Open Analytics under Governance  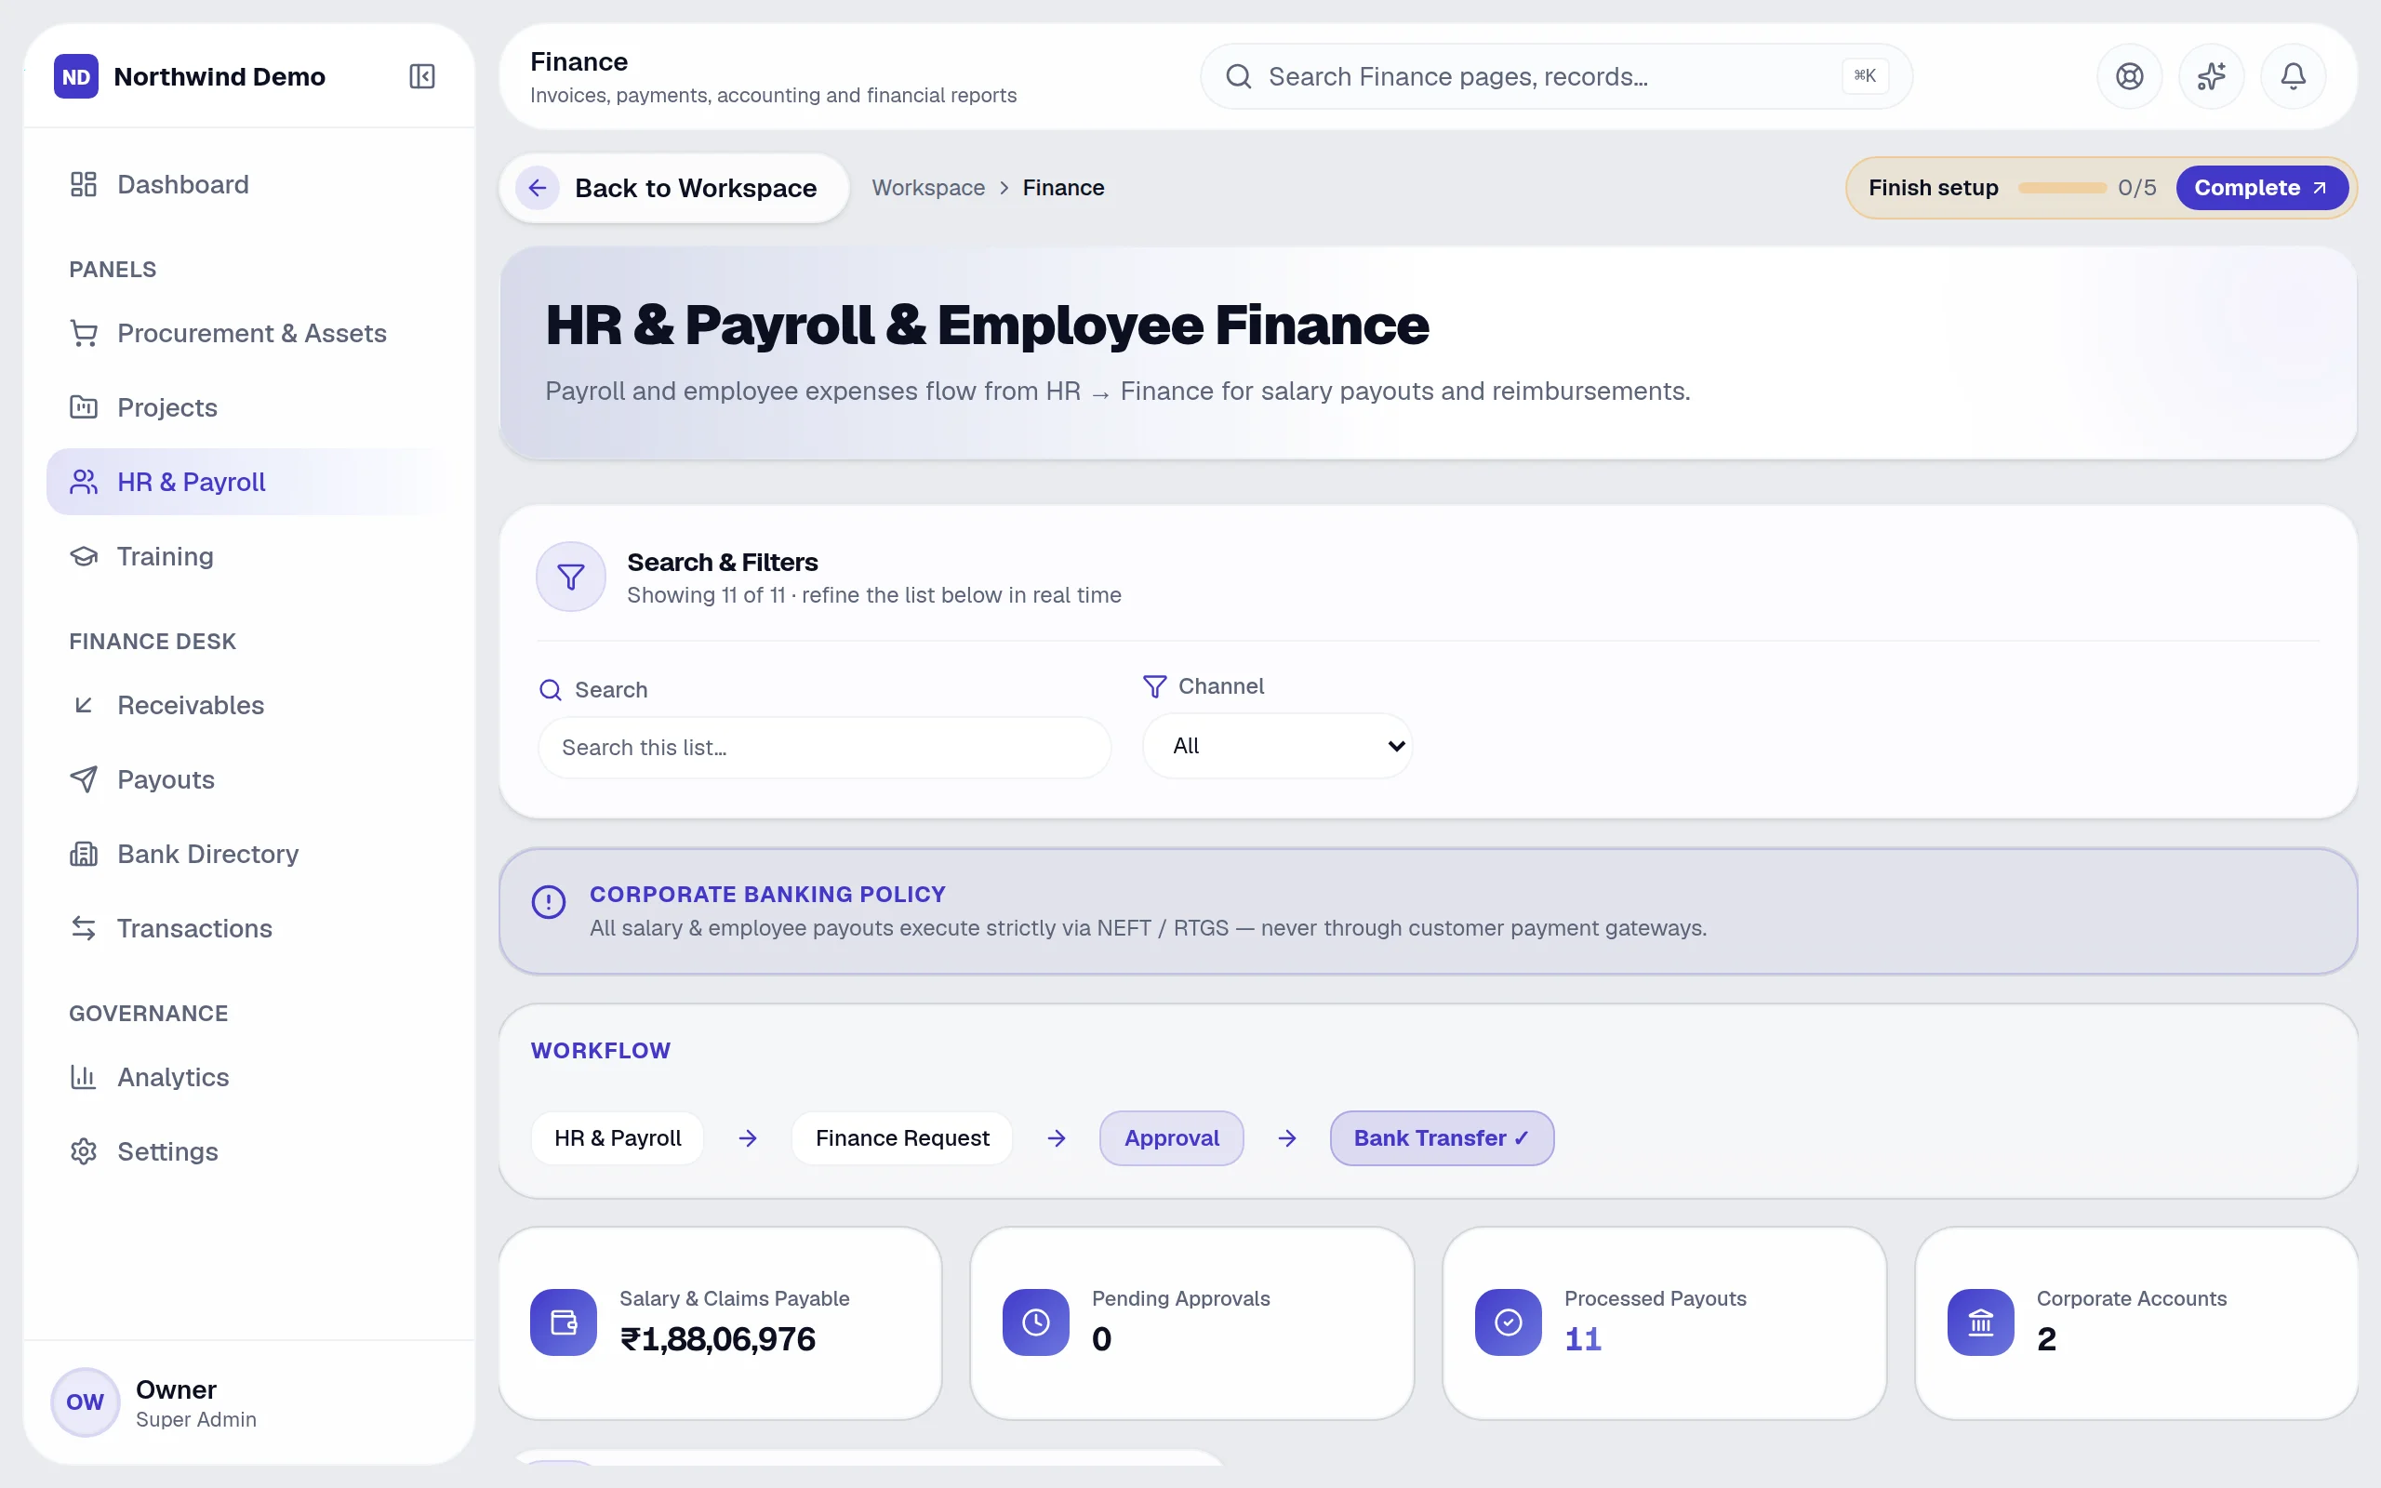[x=248, y=1077]
